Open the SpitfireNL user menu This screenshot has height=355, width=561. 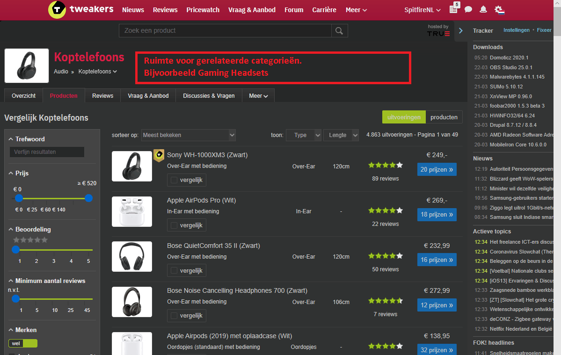(x=422, y=10)
